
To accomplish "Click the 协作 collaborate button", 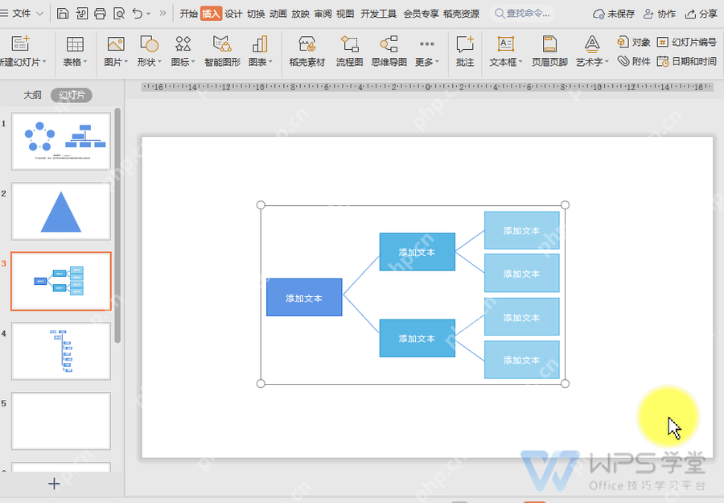I will click(660, 14).
